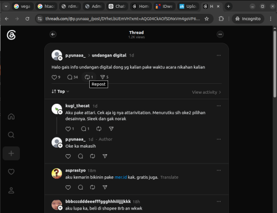Click the Incognito indicator
Image resolution: width=277 pixels, height=213 pixels.
point(248,19)
